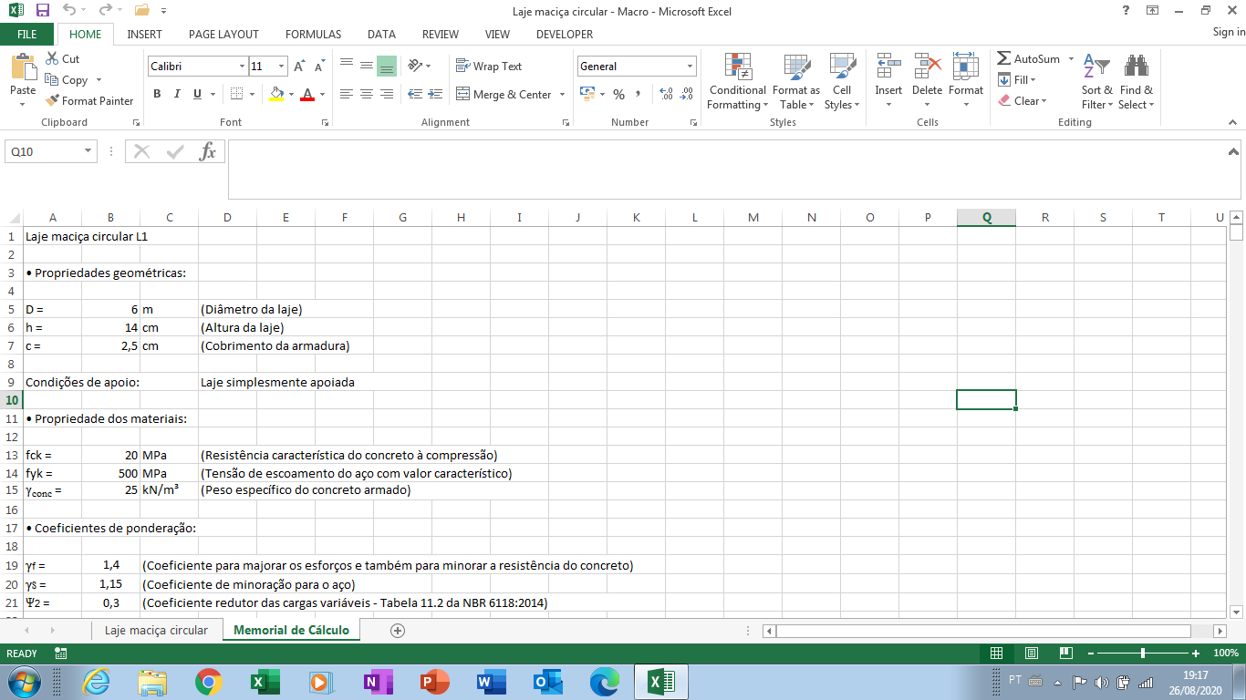Increase decimal places
This screenshot has height=700, width=1246.
666,94
